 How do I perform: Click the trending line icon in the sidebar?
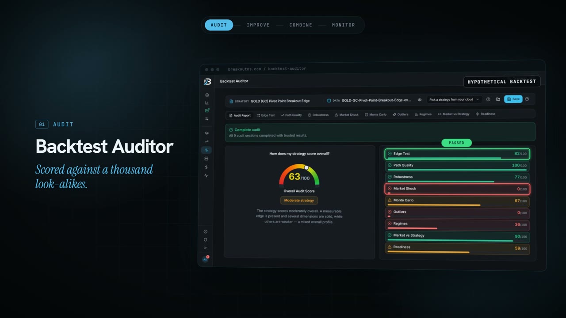[207, 141]
